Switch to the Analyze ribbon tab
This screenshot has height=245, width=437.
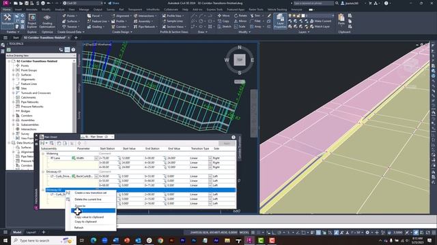point(59,10)
